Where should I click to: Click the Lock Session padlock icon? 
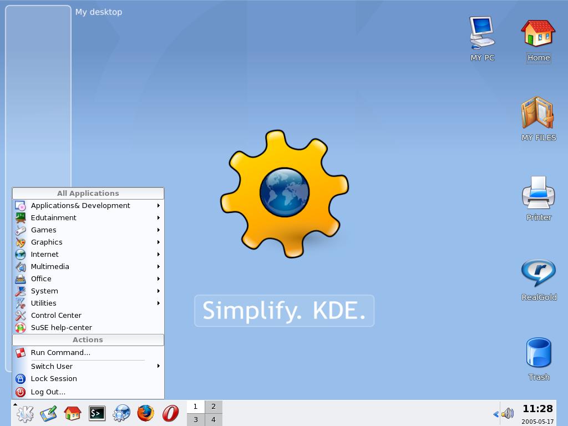click(21, 379)
